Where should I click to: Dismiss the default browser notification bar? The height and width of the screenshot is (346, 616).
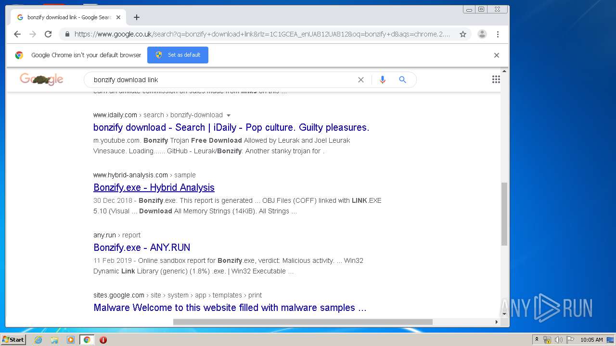pos(497,55)
